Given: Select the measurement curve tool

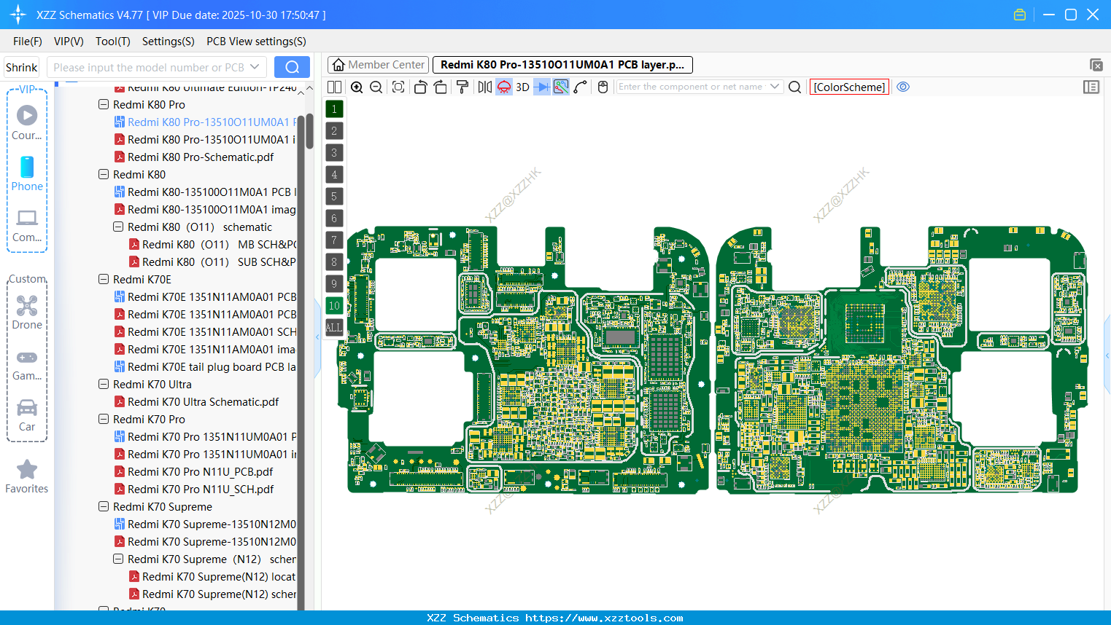Looking at the screenshot, I should pyautogui.click(x=580, y=87).
